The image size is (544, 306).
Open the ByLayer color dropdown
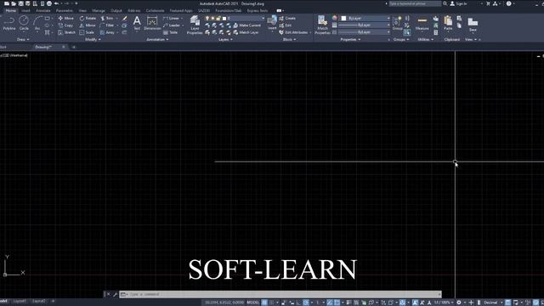pos(365,18)
